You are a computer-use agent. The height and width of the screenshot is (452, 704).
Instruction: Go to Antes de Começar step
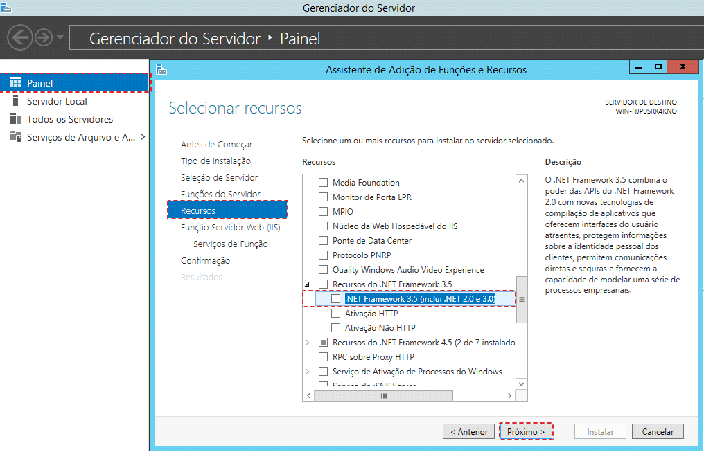tap(216, 145)
